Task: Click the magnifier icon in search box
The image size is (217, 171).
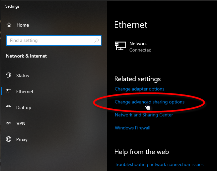Action: (x=97, y=41)
